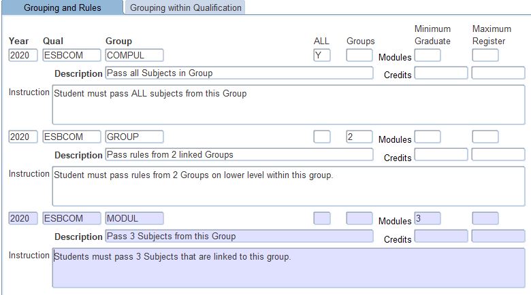Click Instruction box about passing 3 Subjects
Image resolution: width=531 pixels, height=295 pixels.
[288, 268]
